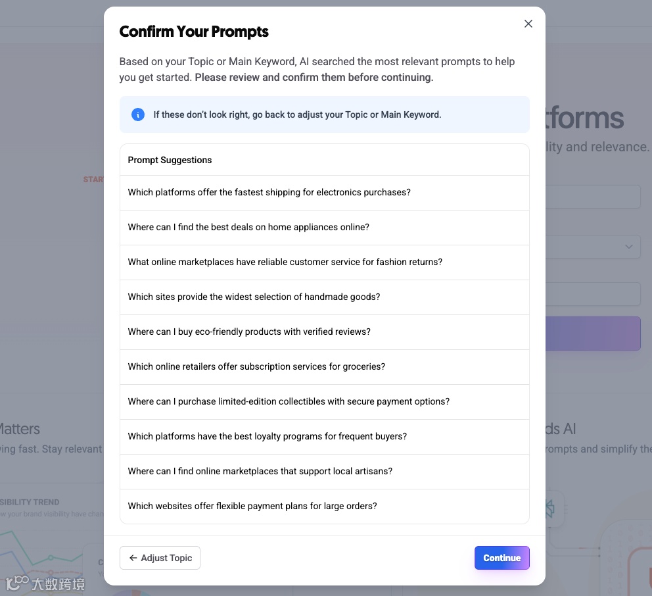Click the Adjust Topic back button

pyautogui.click(x=160, y=558)
